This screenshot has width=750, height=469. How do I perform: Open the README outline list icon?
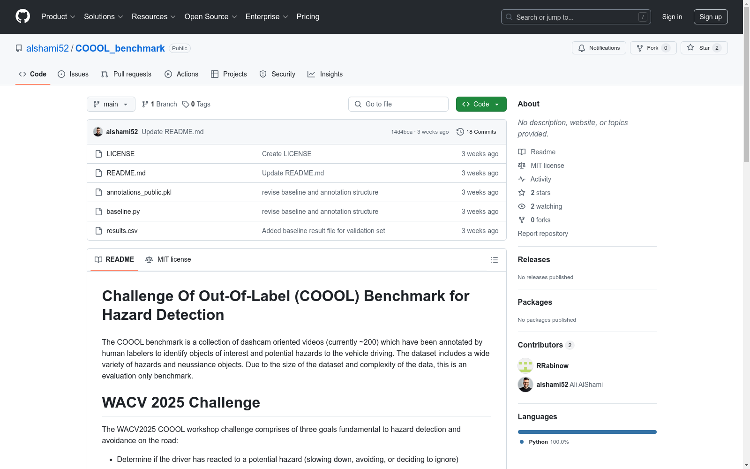coord(494,260)
